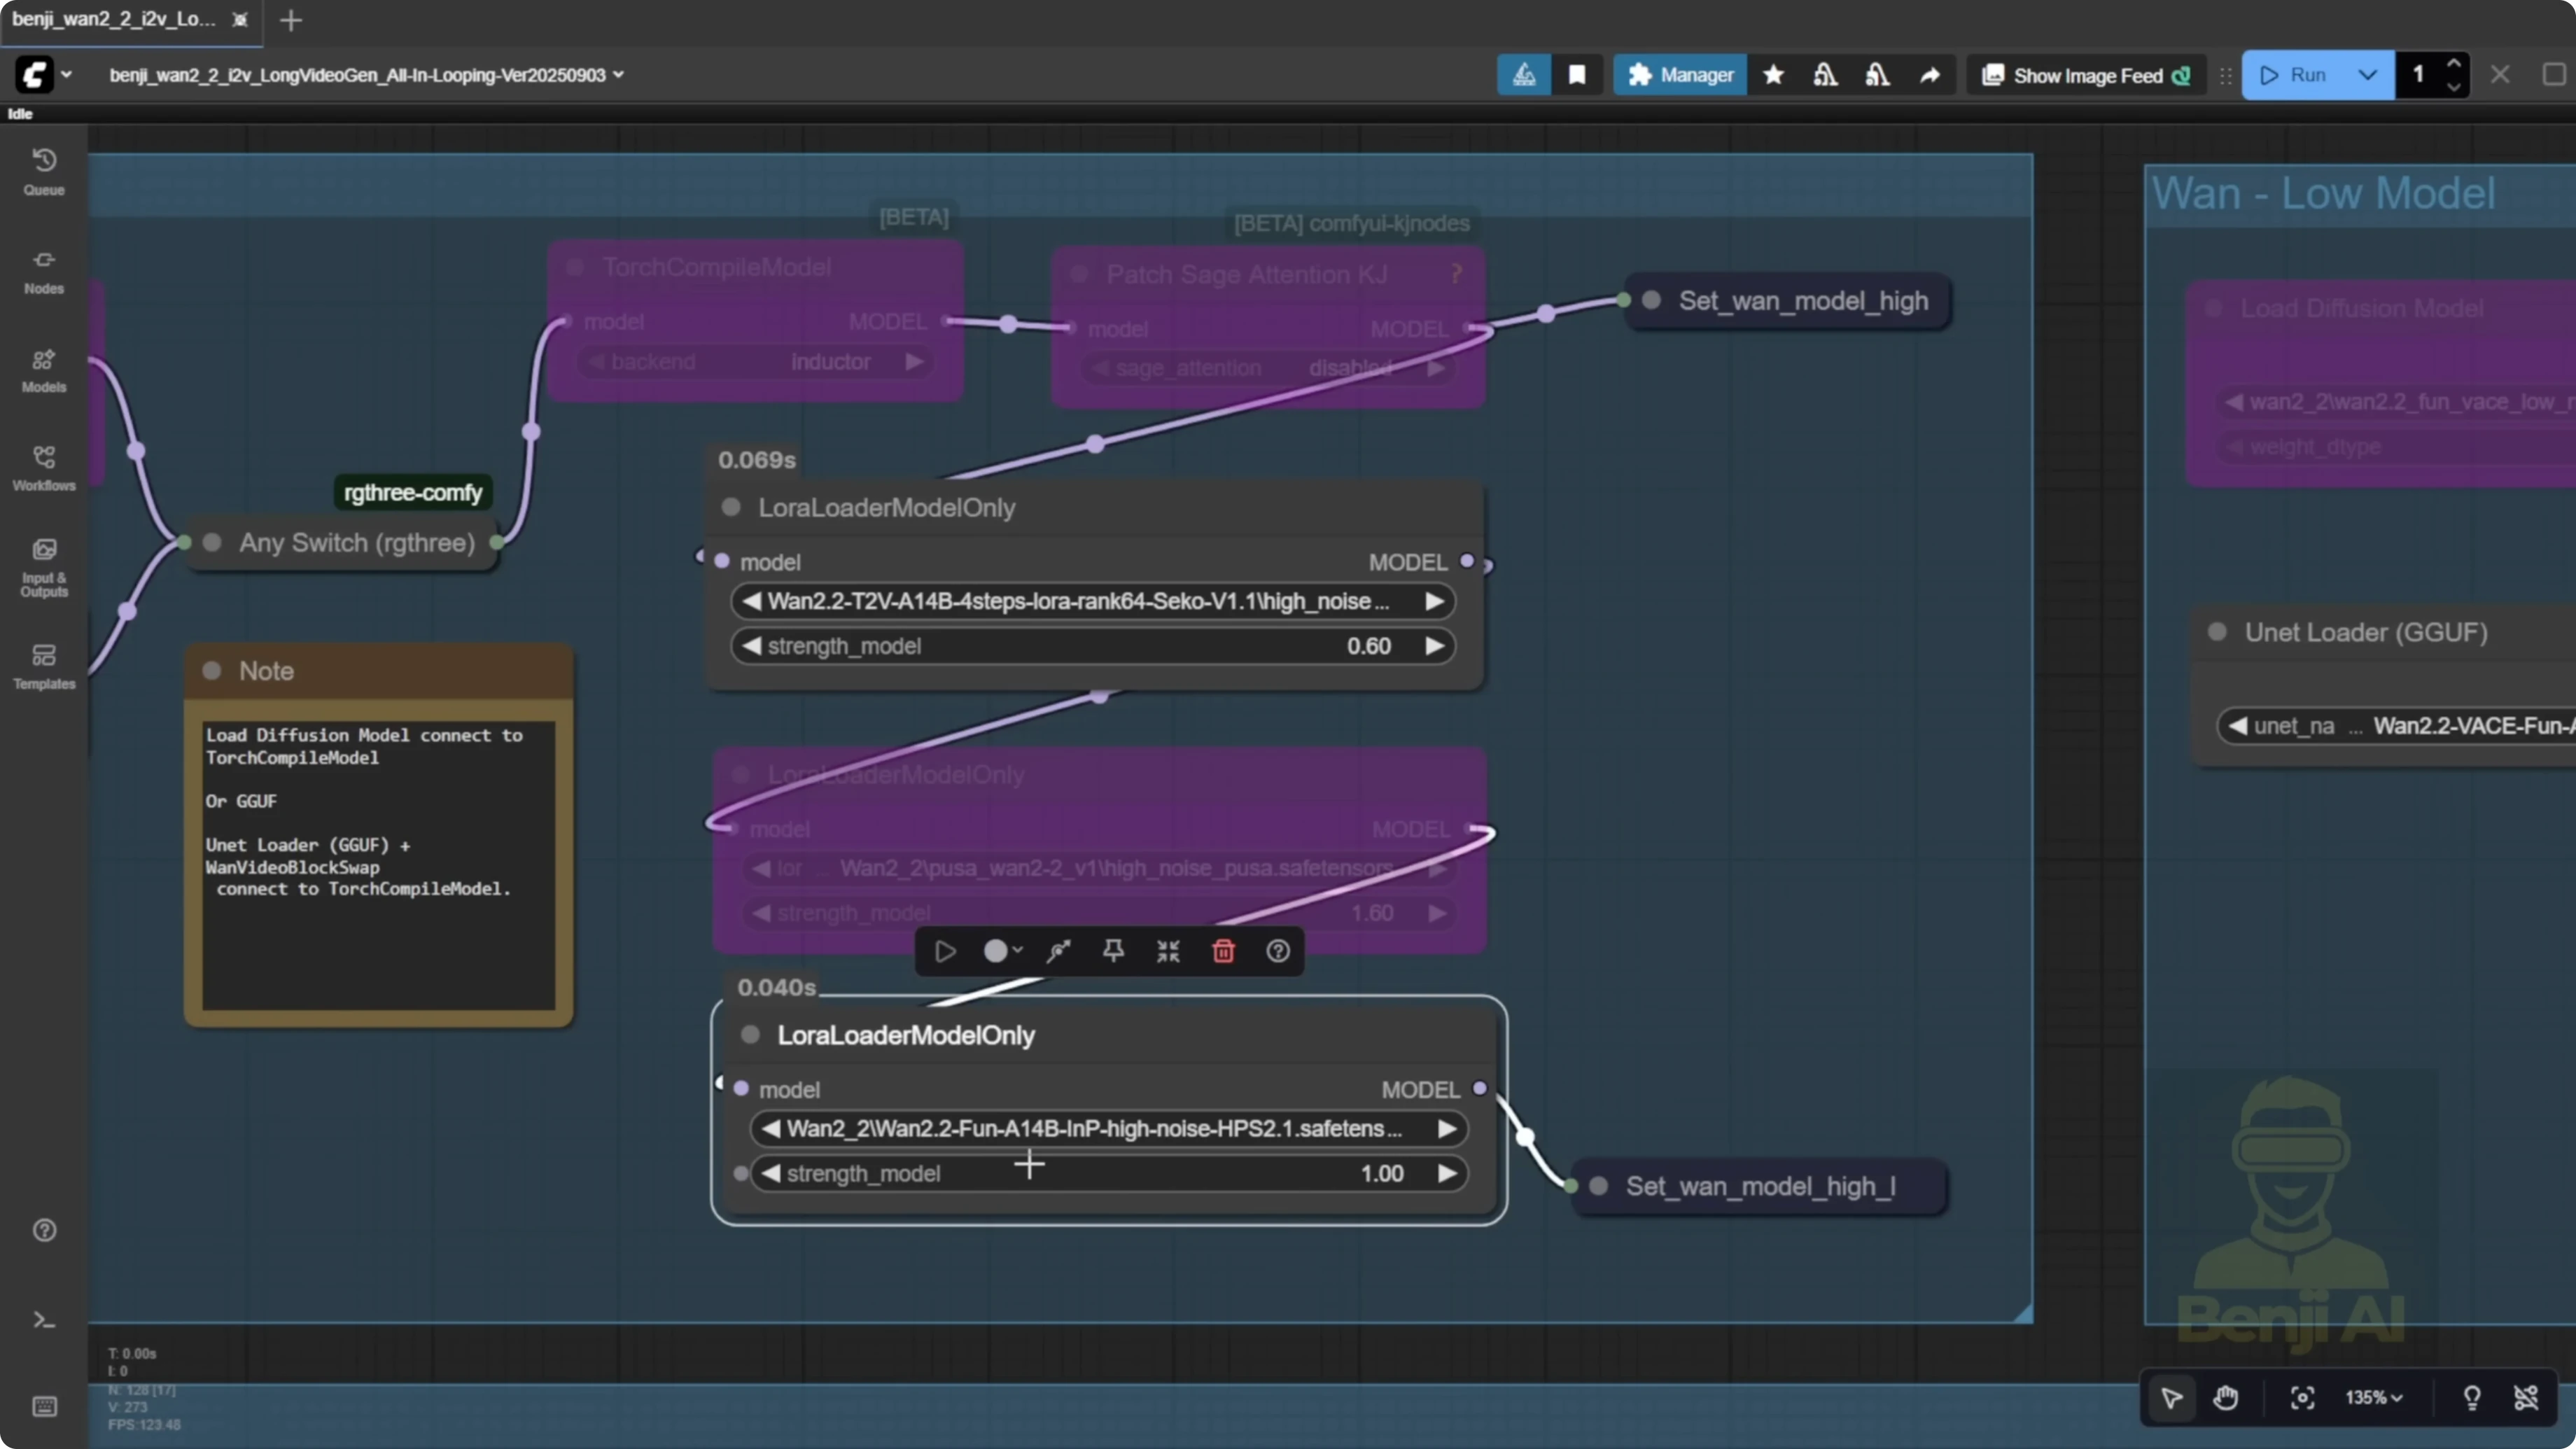This screenshot has height=1449, width=2576.
Task: Open the ComfyUI Manager
Action: 1680,74
